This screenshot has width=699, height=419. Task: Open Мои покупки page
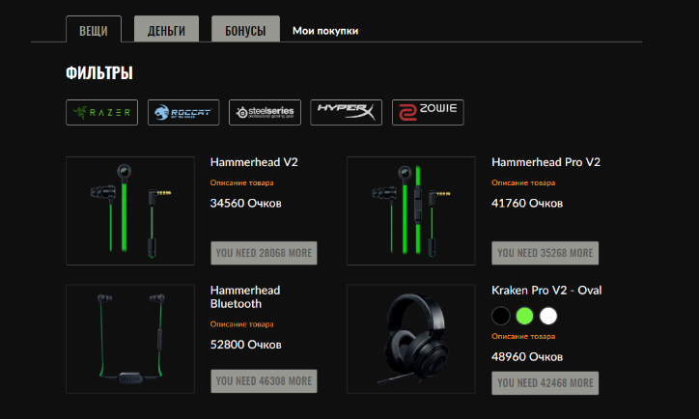325,31
